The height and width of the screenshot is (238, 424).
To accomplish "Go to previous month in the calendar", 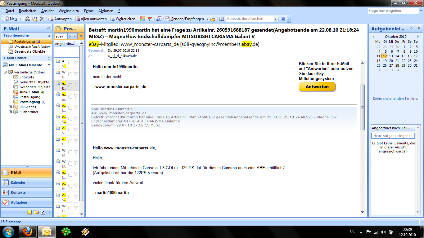I will [x=374, y=37].
